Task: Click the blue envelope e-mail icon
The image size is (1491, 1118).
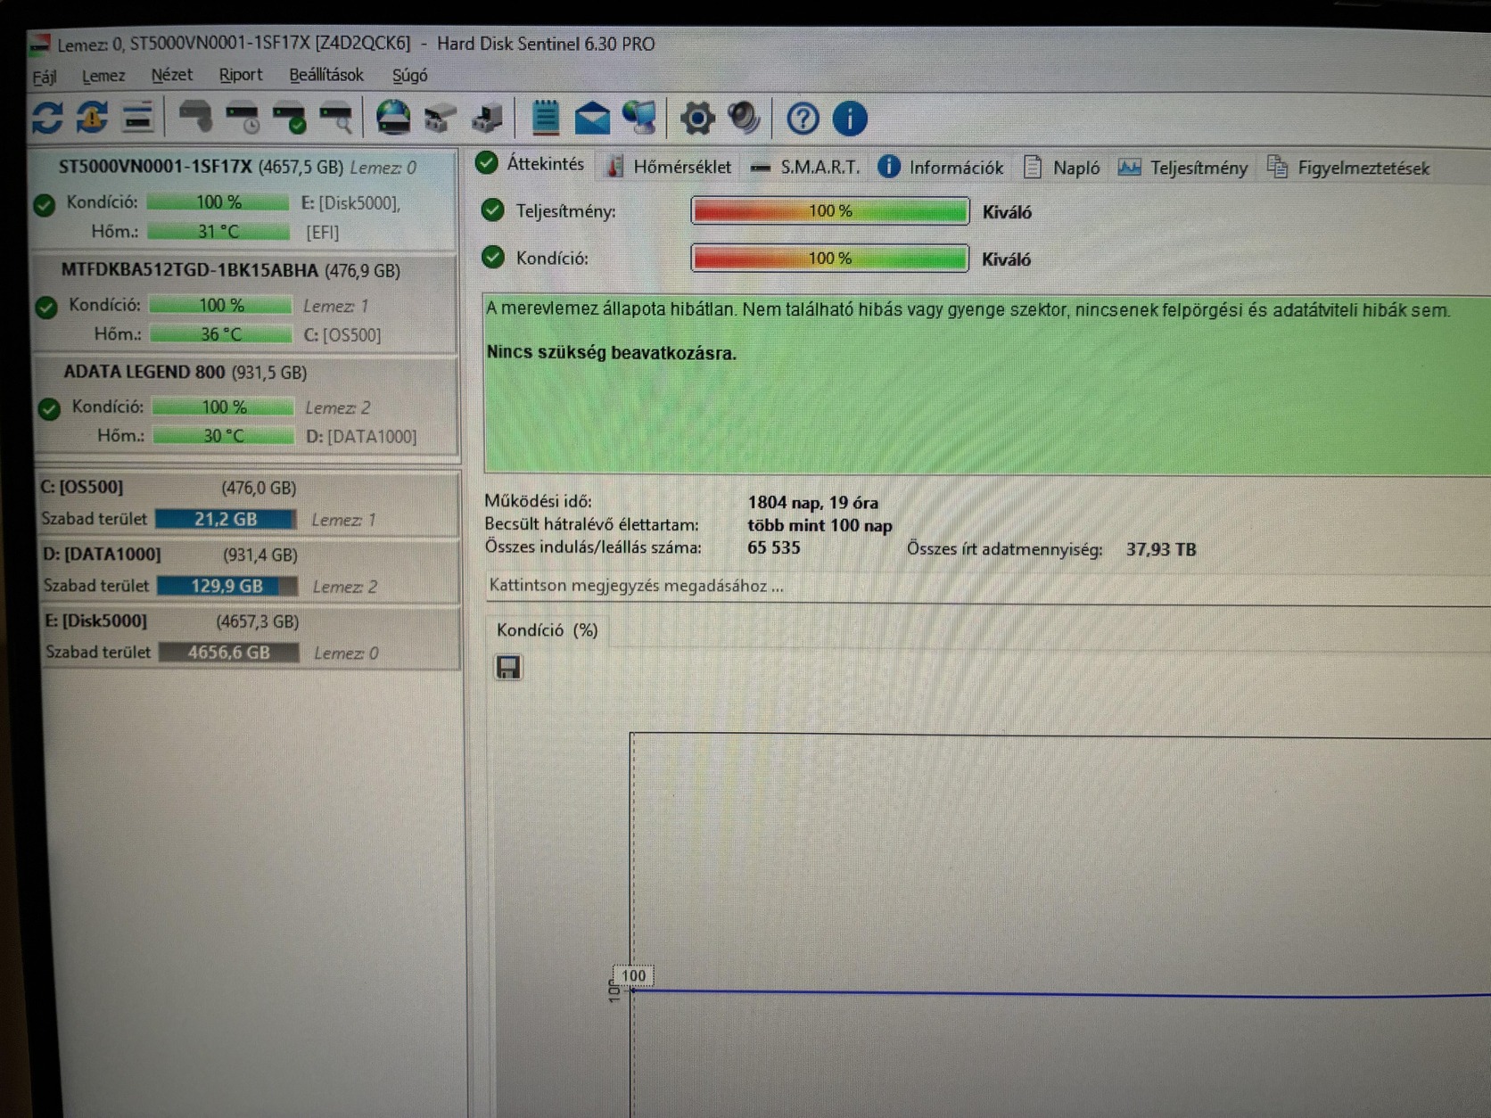Action: coord(592,118)
